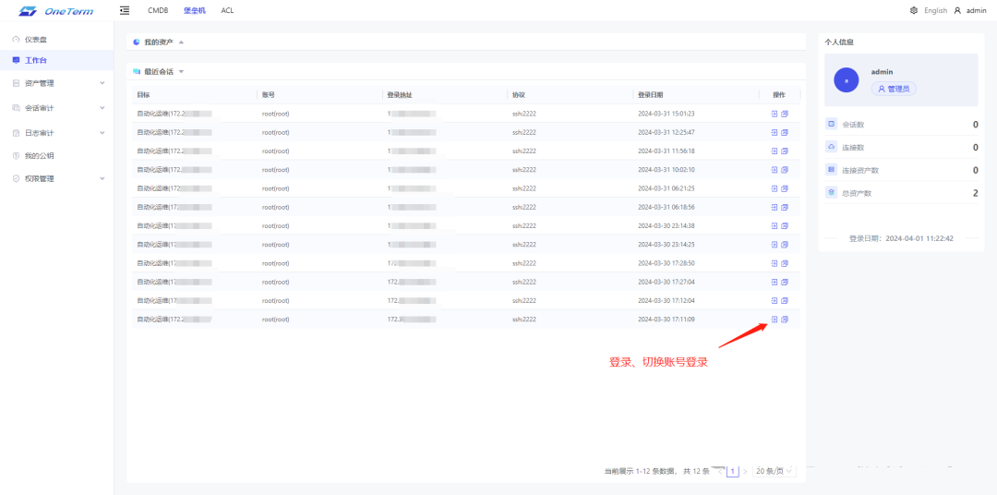Click login icon in the 17:11:09 session row
The image size is (997, 495).
775,320
